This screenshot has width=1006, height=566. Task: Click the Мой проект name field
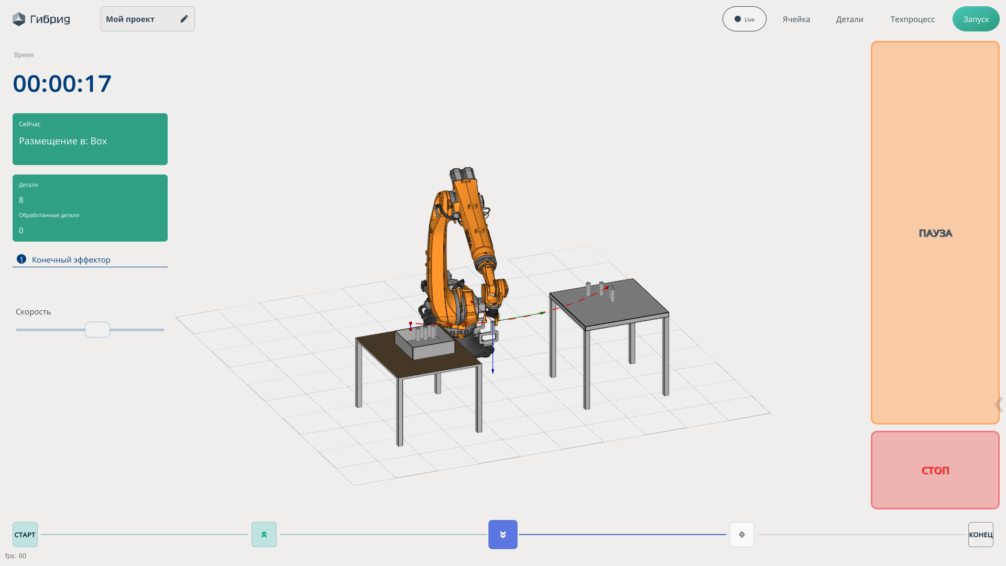coord(137,19)
